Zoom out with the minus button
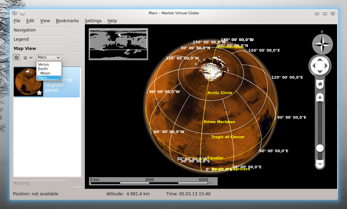The height and width of the screenshot is (209, 347). coord(320,164)
